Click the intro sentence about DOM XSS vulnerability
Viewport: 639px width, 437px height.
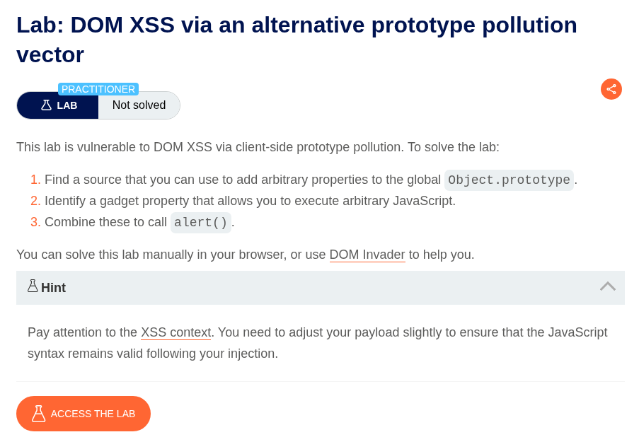(258, 147)
